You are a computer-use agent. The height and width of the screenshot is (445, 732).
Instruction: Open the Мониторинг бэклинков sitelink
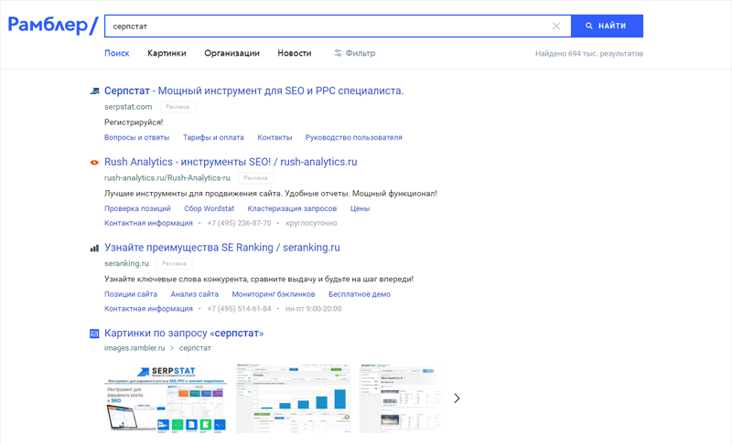pyautogui.click(x=274, y=294)
